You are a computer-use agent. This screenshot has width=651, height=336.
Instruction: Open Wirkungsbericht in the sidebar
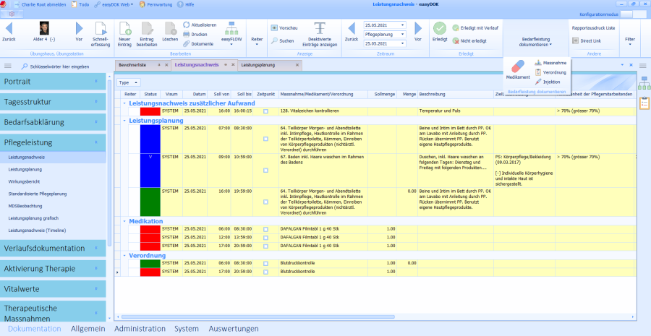point(23,181)
